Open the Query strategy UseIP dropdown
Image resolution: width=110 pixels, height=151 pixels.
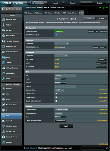(x=59, y=90)
